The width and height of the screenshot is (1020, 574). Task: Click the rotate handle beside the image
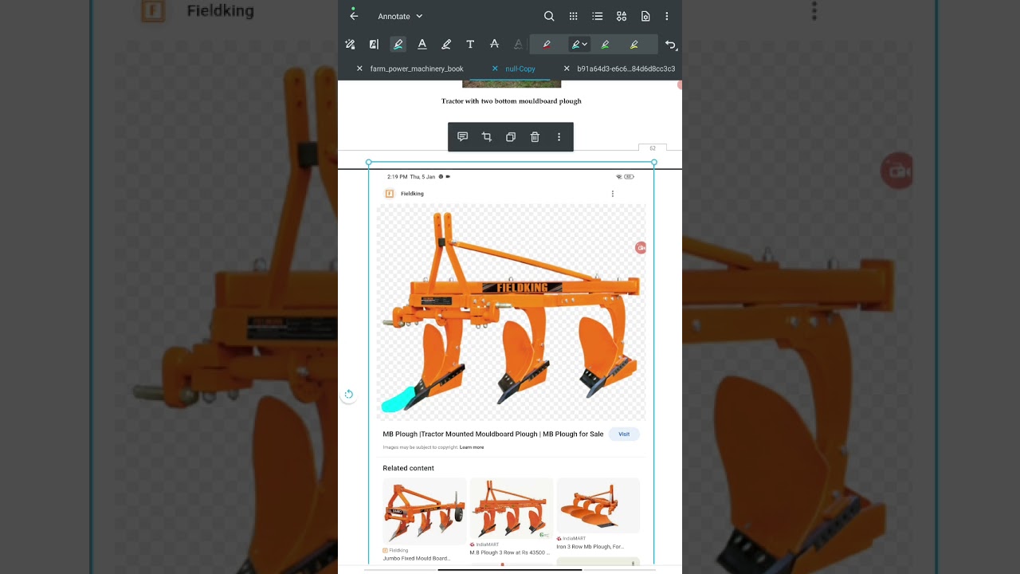coord(348,394)
